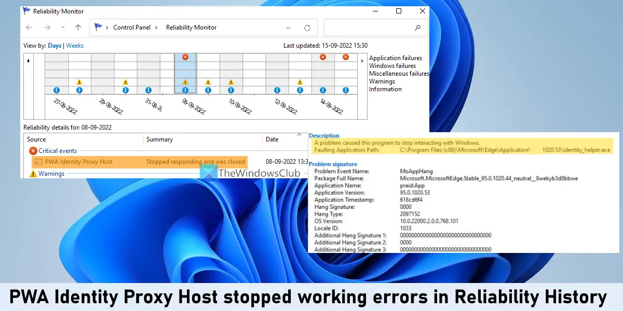
Task: Click the Problem signature heading
Action: coord(333,164)
